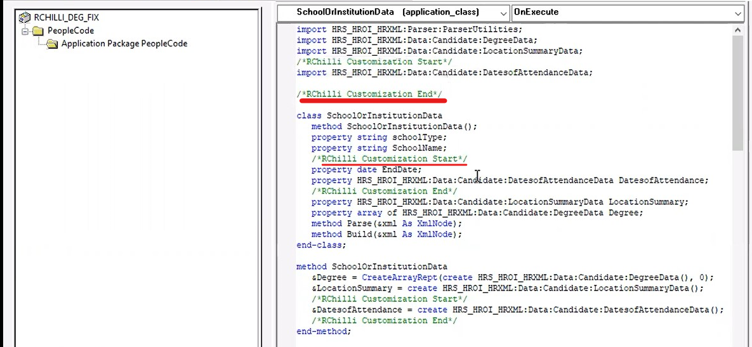Select Application Package PeopleCode tree label
Image resolution: width=752 pixels, height=347 pixels.
tap(124, 44)
